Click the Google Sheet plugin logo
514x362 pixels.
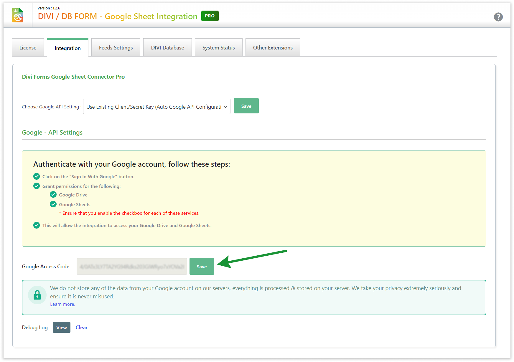[18, 15]
